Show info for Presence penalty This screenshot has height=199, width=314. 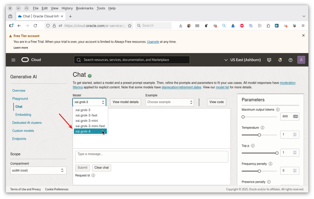pyautogui.click(x=269, y=182)
